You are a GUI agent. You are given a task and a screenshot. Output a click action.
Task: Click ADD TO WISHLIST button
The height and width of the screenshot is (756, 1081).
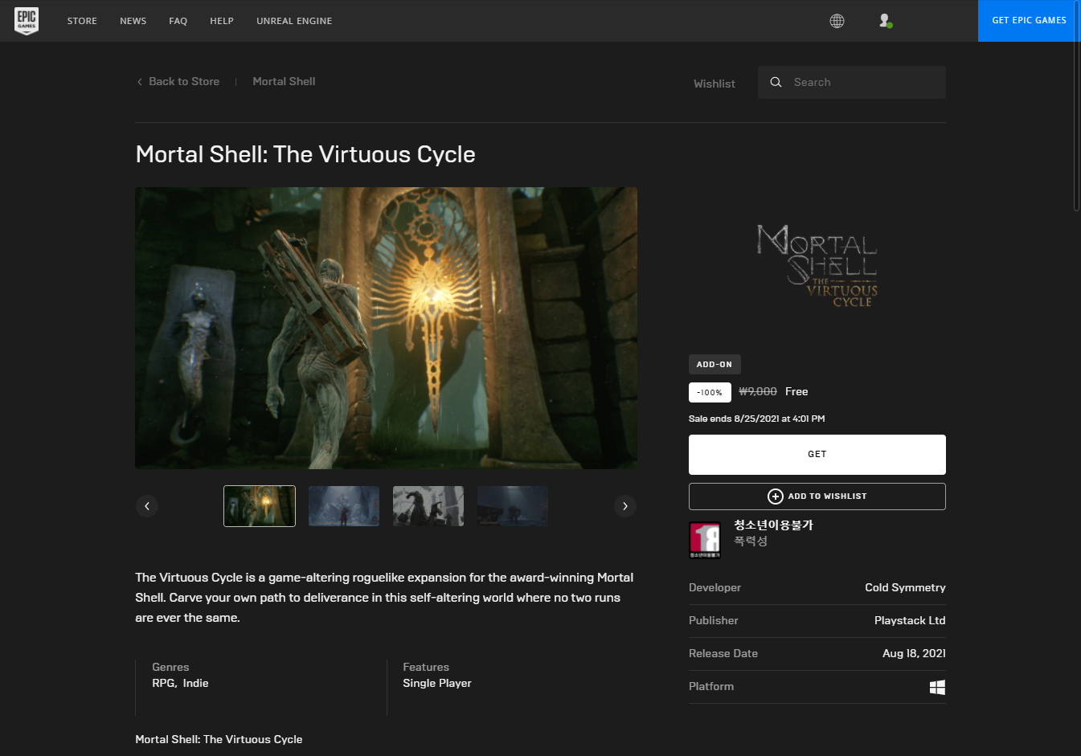[x=817, y=497]
